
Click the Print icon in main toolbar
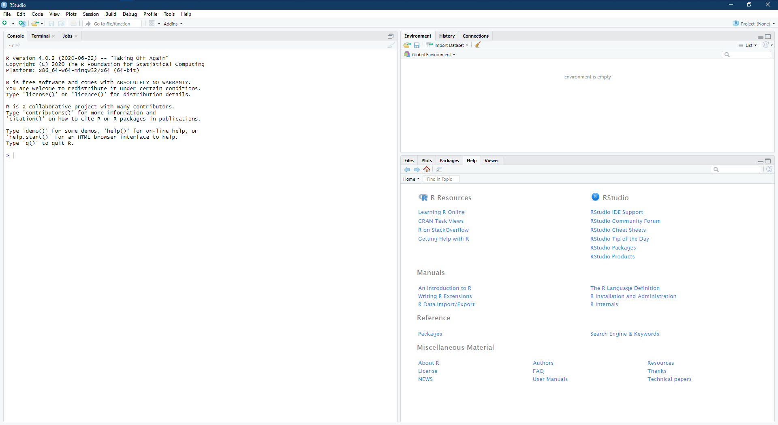pyautogui.click(x=74, y=23)
